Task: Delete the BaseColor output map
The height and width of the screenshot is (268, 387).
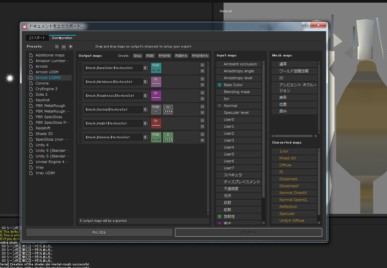Action: [x=202, y=71]
